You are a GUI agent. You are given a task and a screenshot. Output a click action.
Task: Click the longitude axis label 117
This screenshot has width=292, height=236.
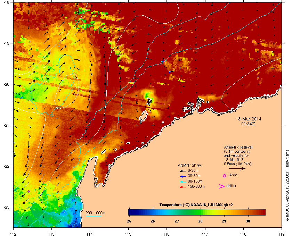(205, 234)
